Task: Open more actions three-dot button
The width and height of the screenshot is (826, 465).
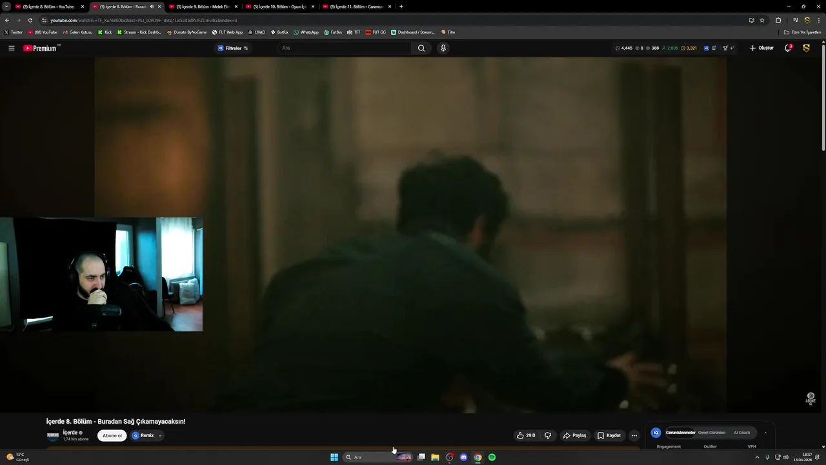Action: click(x=634, y=436)
